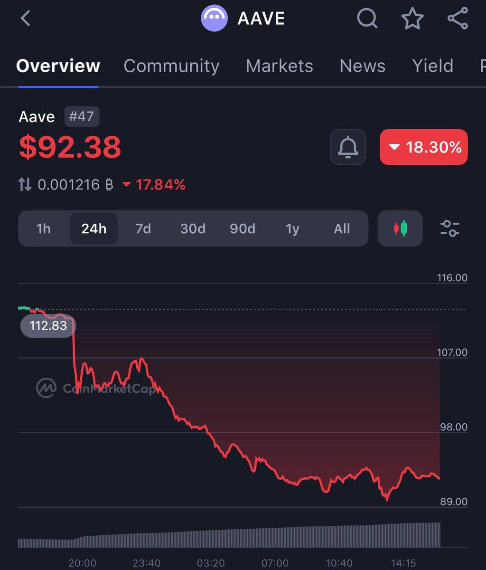Go back with the left chevron arrow
The image size is (486, 570).
pyautogui.click(x=26, y=19)
